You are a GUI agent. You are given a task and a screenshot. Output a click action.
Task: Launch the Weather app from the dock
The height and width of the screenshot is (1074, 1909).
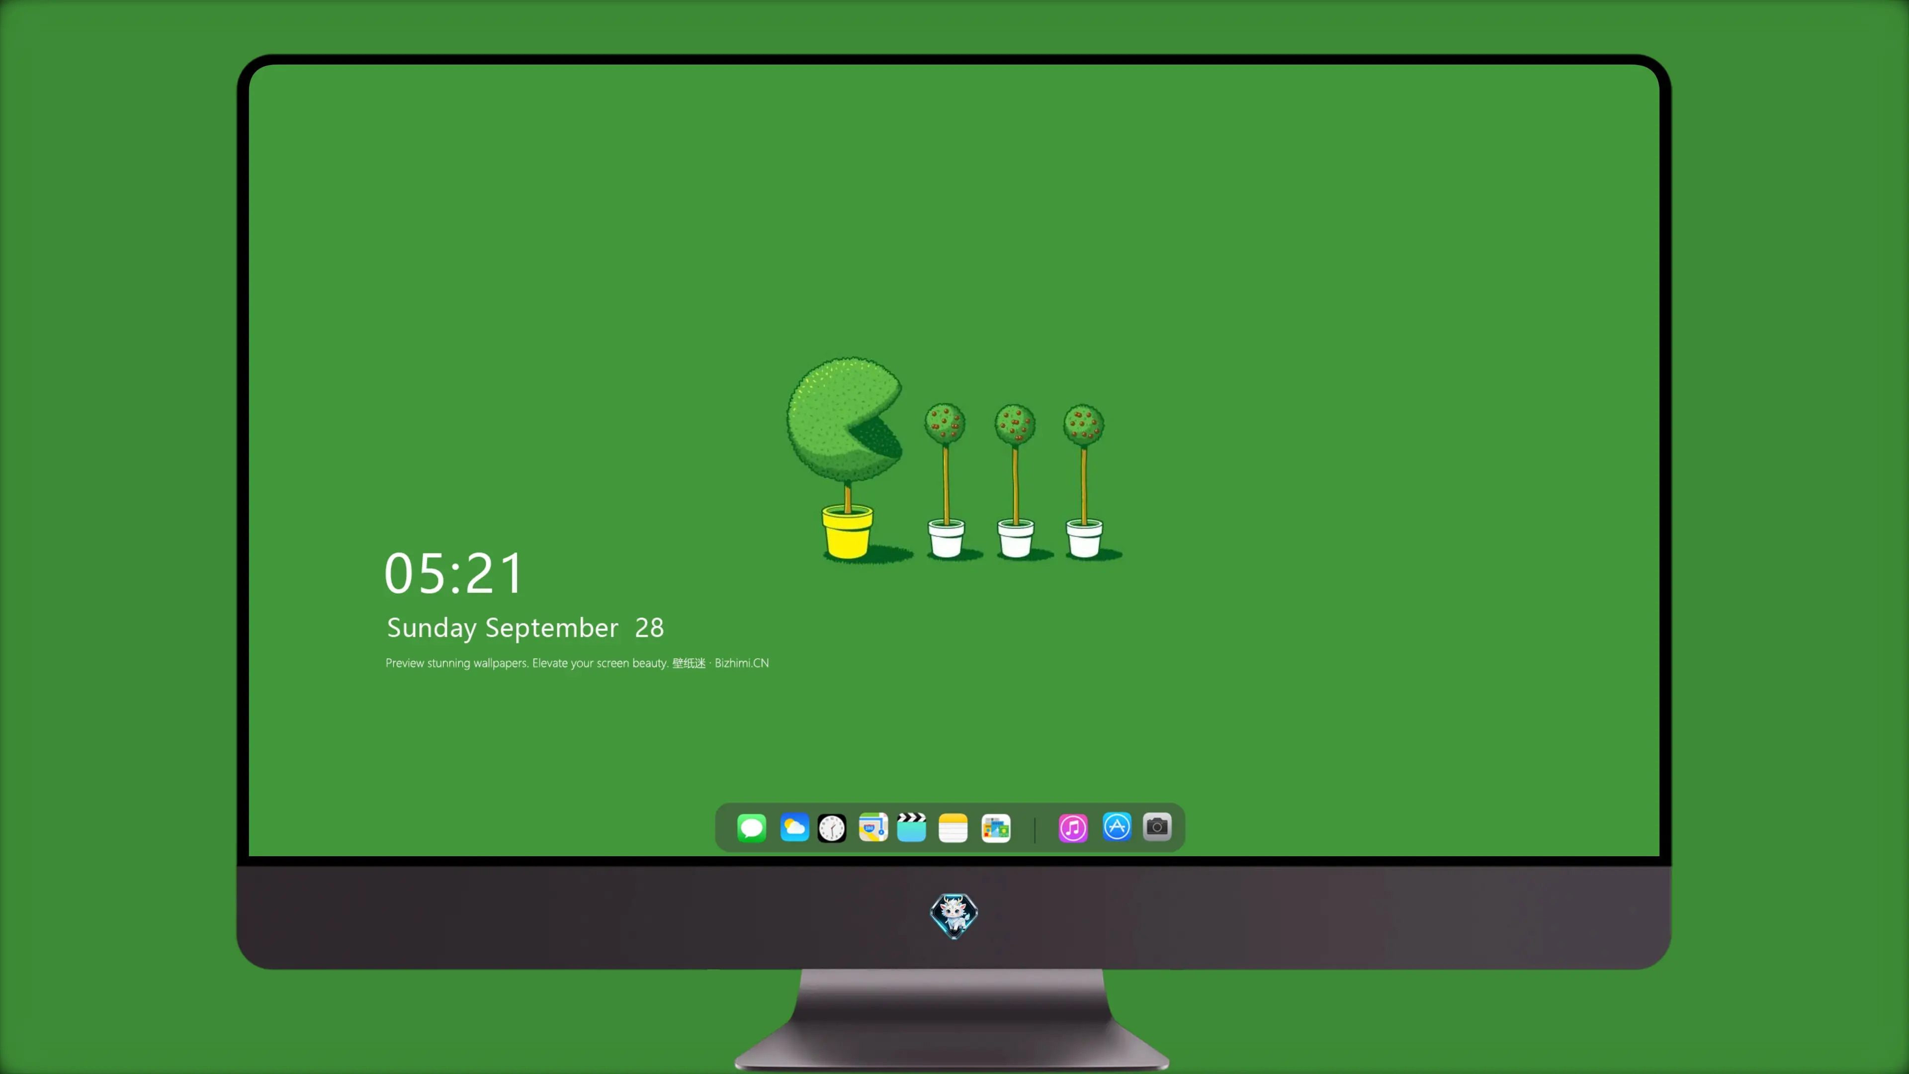pos(794,828)
